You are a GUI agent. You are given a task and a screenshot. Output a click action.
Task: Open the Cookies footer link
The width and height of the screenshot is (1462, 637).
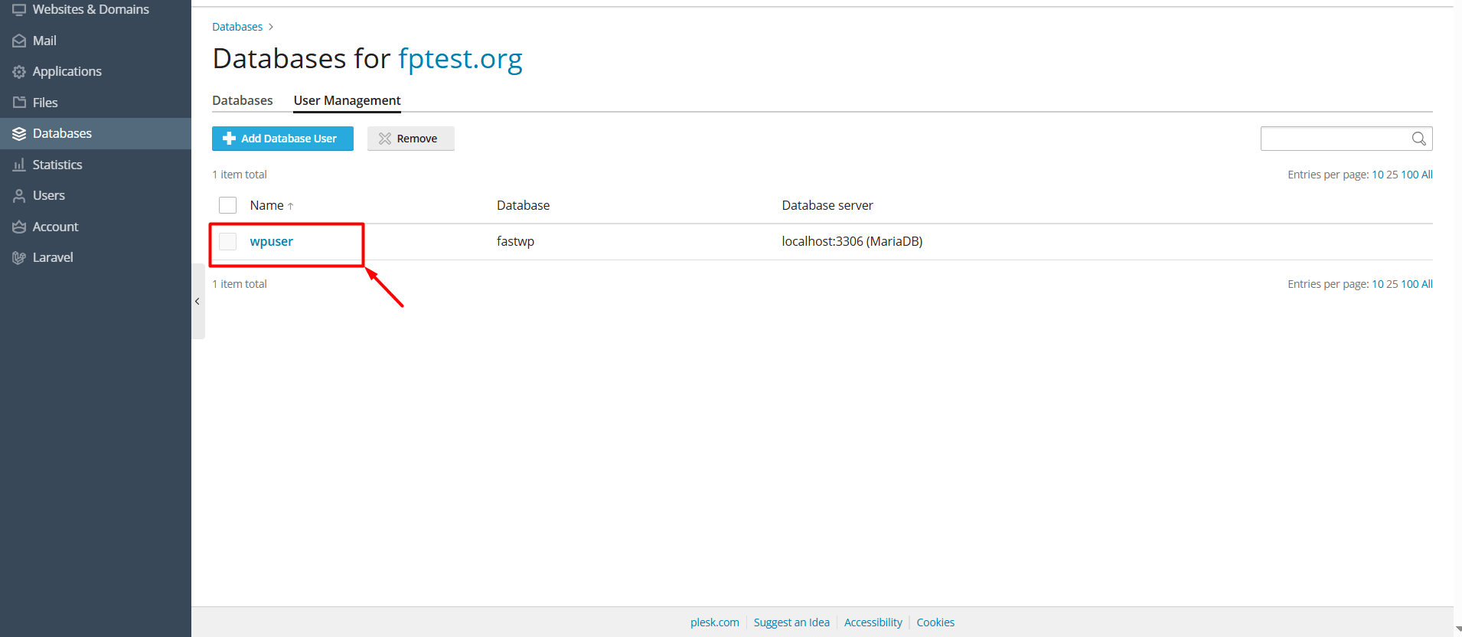935,622
